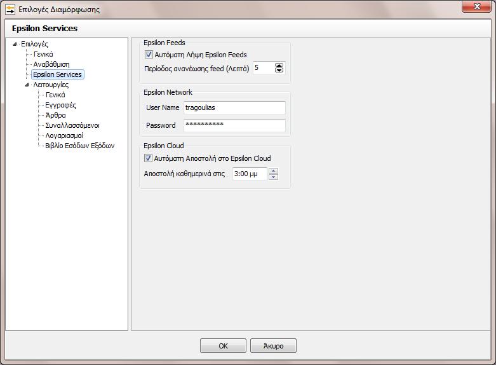Image resolution: width=496 pixels, height=365 pixels.
Task: Toggle the Αυτόματη Αποστολή στο Epsilon Cloud checkbox
Action: (148, 158)
